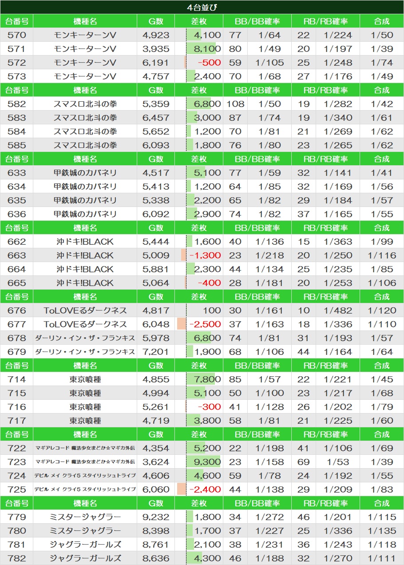
Task: Select BB probability 1/272 in row 779
Action: click(269, 517)
